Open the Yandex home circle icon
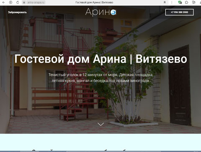The image size is (201, 152). point(10,3)
